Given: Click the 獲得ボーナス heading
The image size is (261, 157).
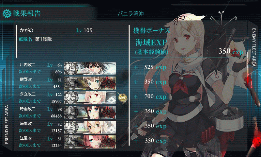Looking at the screenshot, I should (151, 30).
